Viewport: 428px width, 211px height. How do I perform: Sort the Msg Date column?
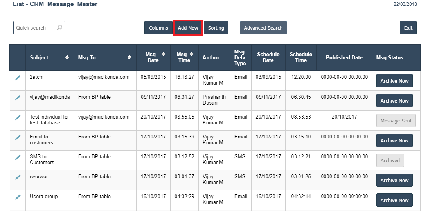tap(163, 54)
